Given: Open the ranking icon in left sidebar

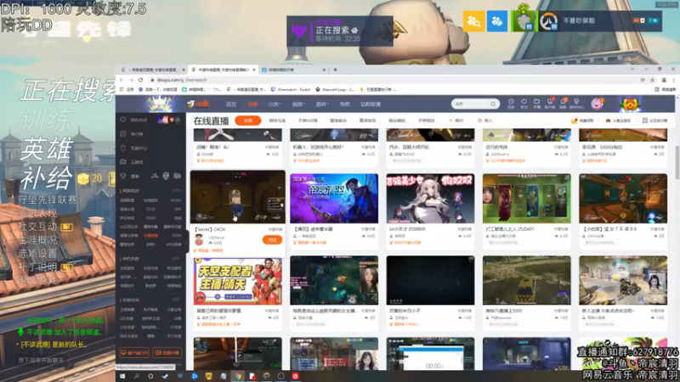Looking at the screenshot, I should click(x=123, y=134).
